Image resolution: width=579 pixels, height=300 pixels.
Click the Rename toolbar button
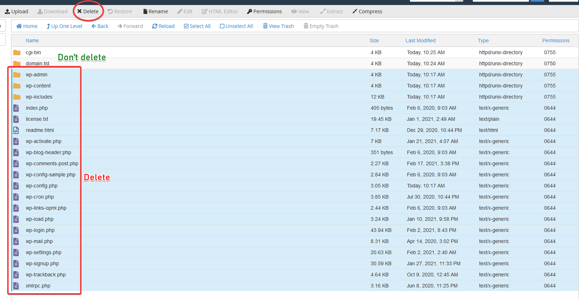(x=156, y=12)
